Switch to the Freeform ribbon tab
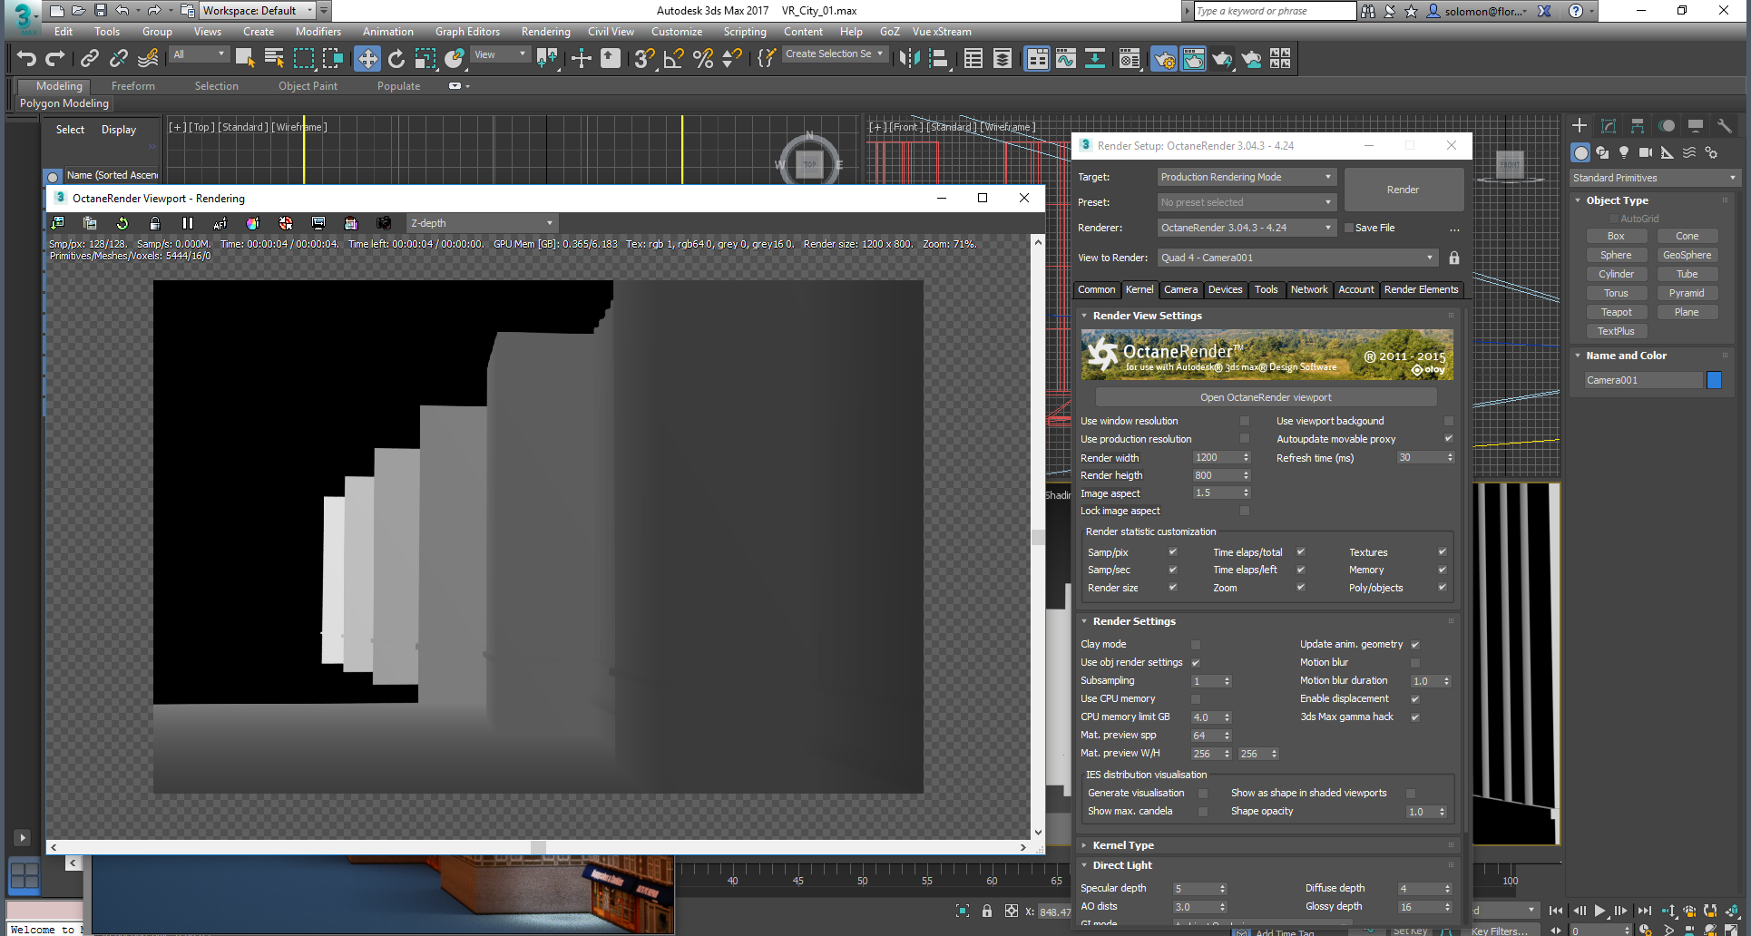 pos(133,86)
